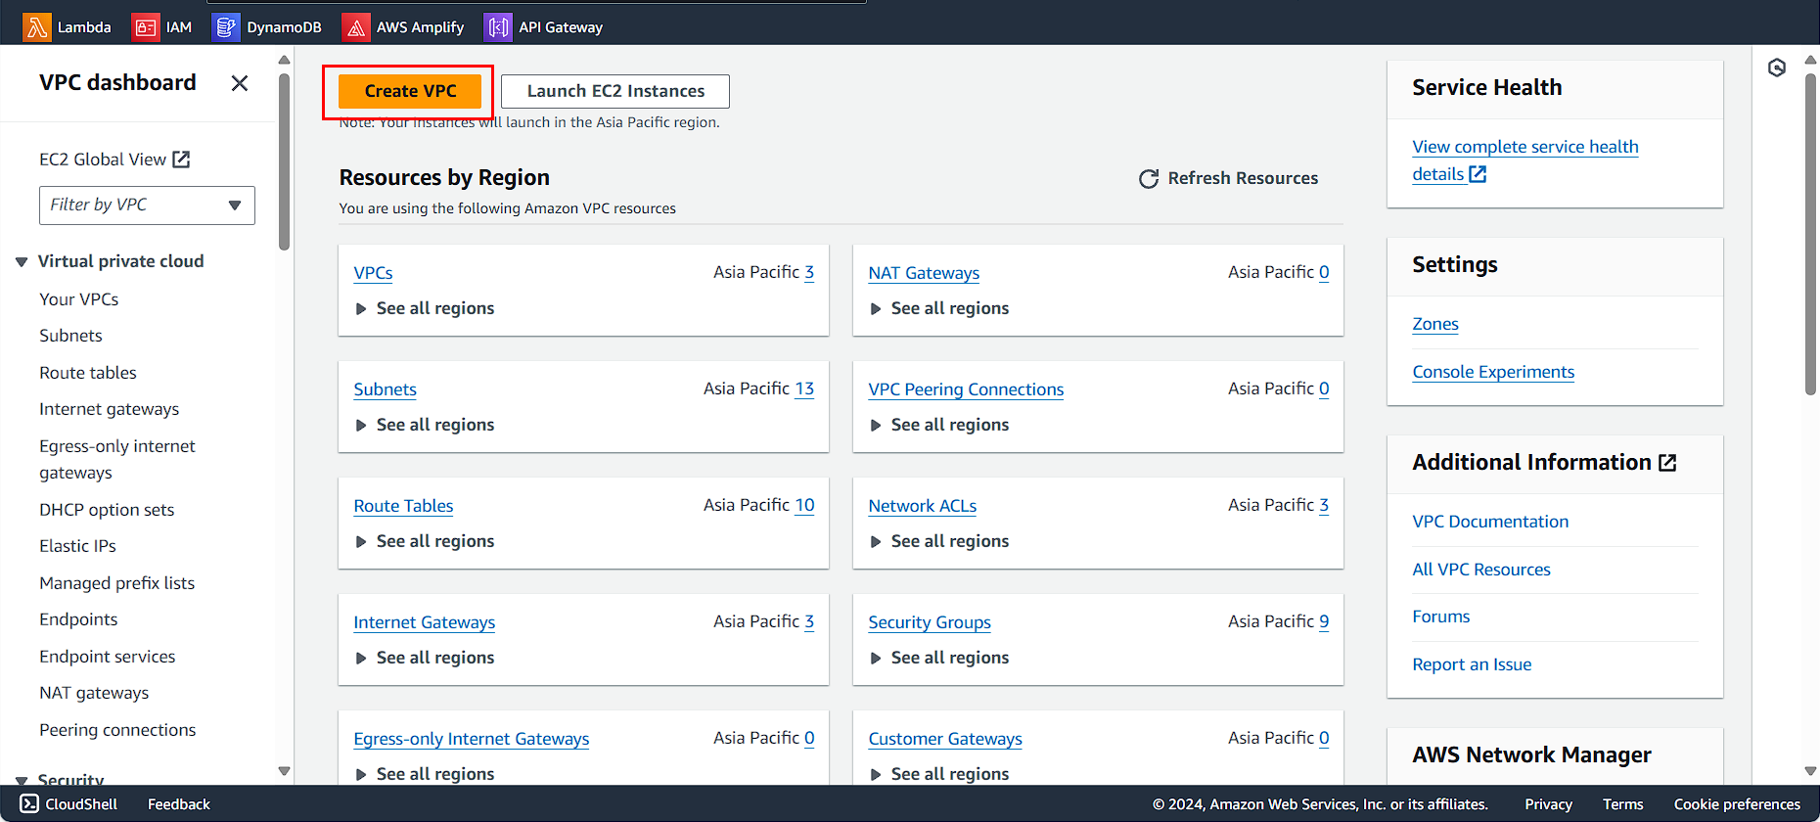Click the Route Tables count 10 link
The image size is (1820, 822).
coord(804,505)
